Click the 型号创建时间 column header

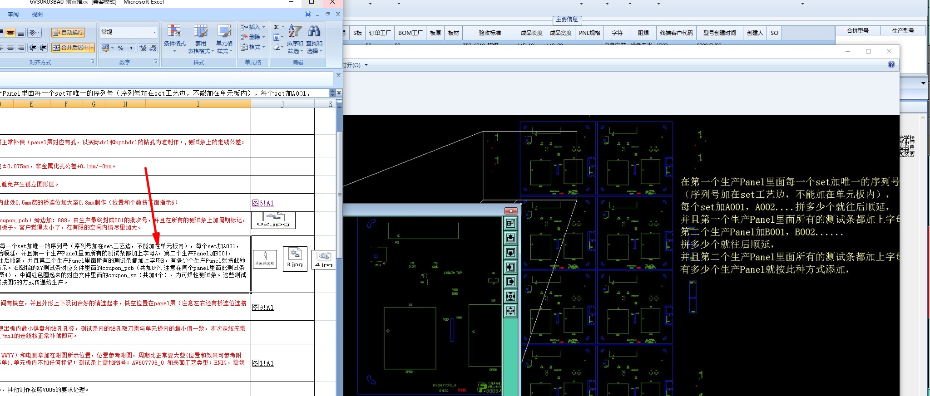click(x=719, y=33)
